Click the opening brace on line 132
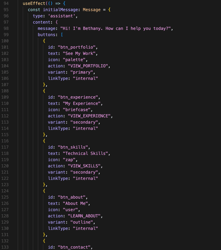This screenshot has width=221, height=250. pyautogui.click(x=44, y=241)
